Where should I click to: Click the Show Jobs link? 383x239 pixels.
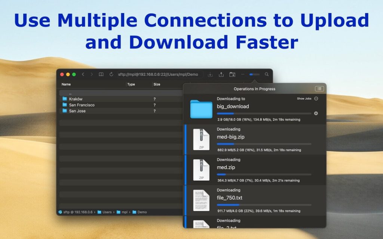point(304,99)
